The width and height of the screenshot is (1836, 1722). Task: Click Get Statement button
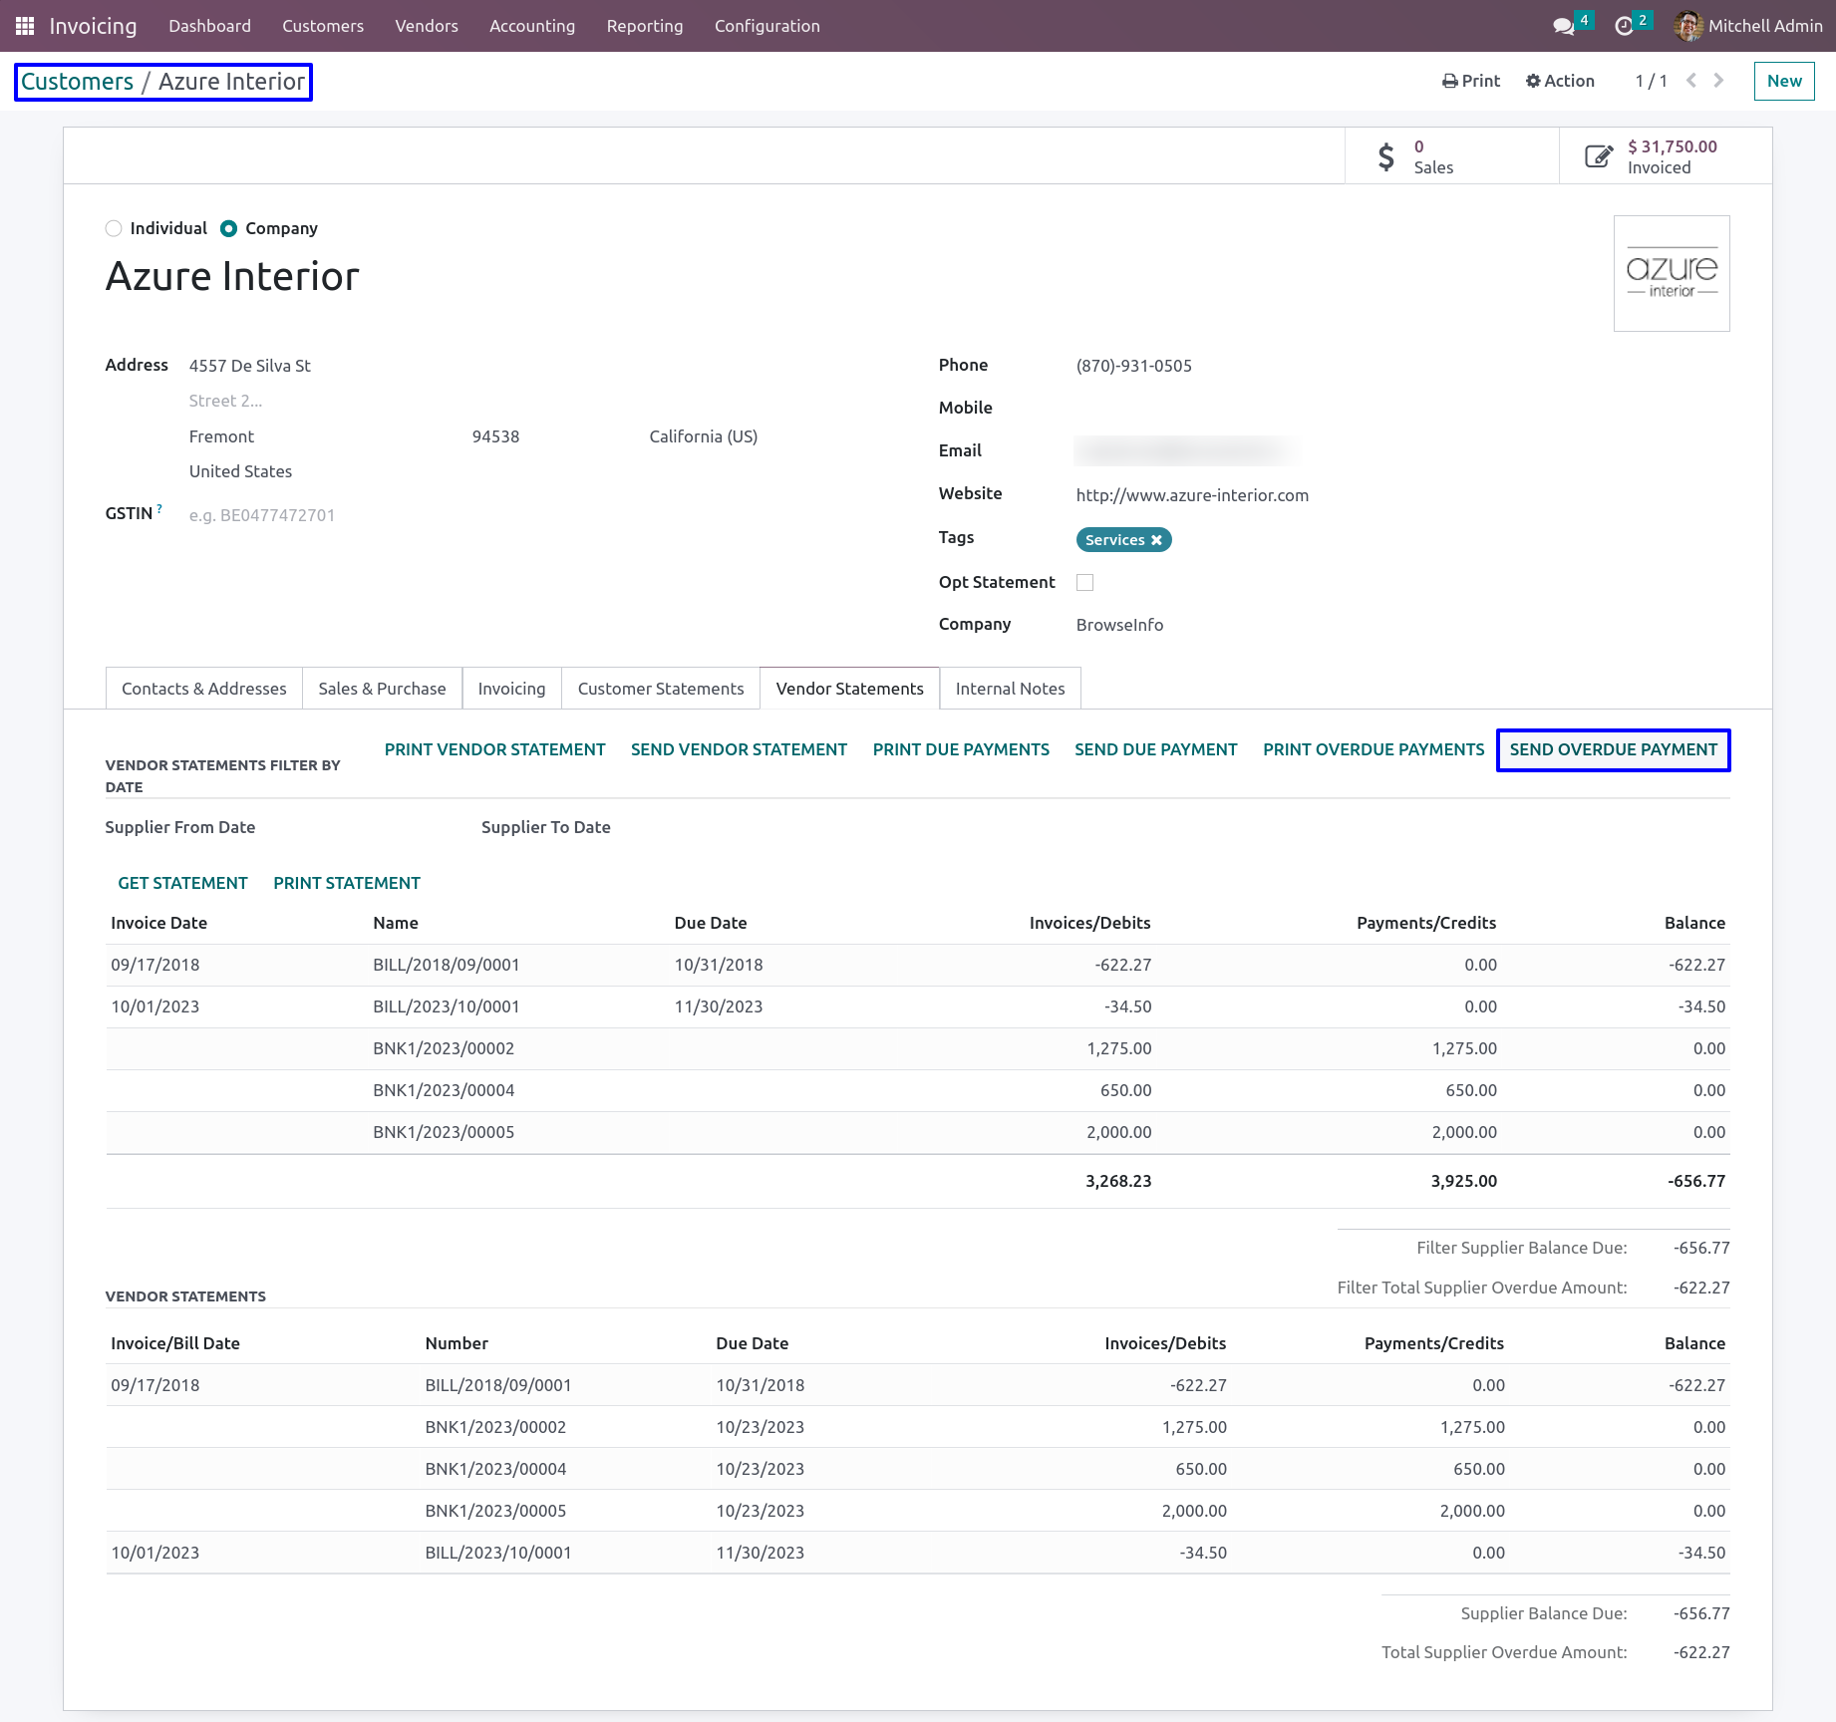pyautogui.click(x=183, y=883)
